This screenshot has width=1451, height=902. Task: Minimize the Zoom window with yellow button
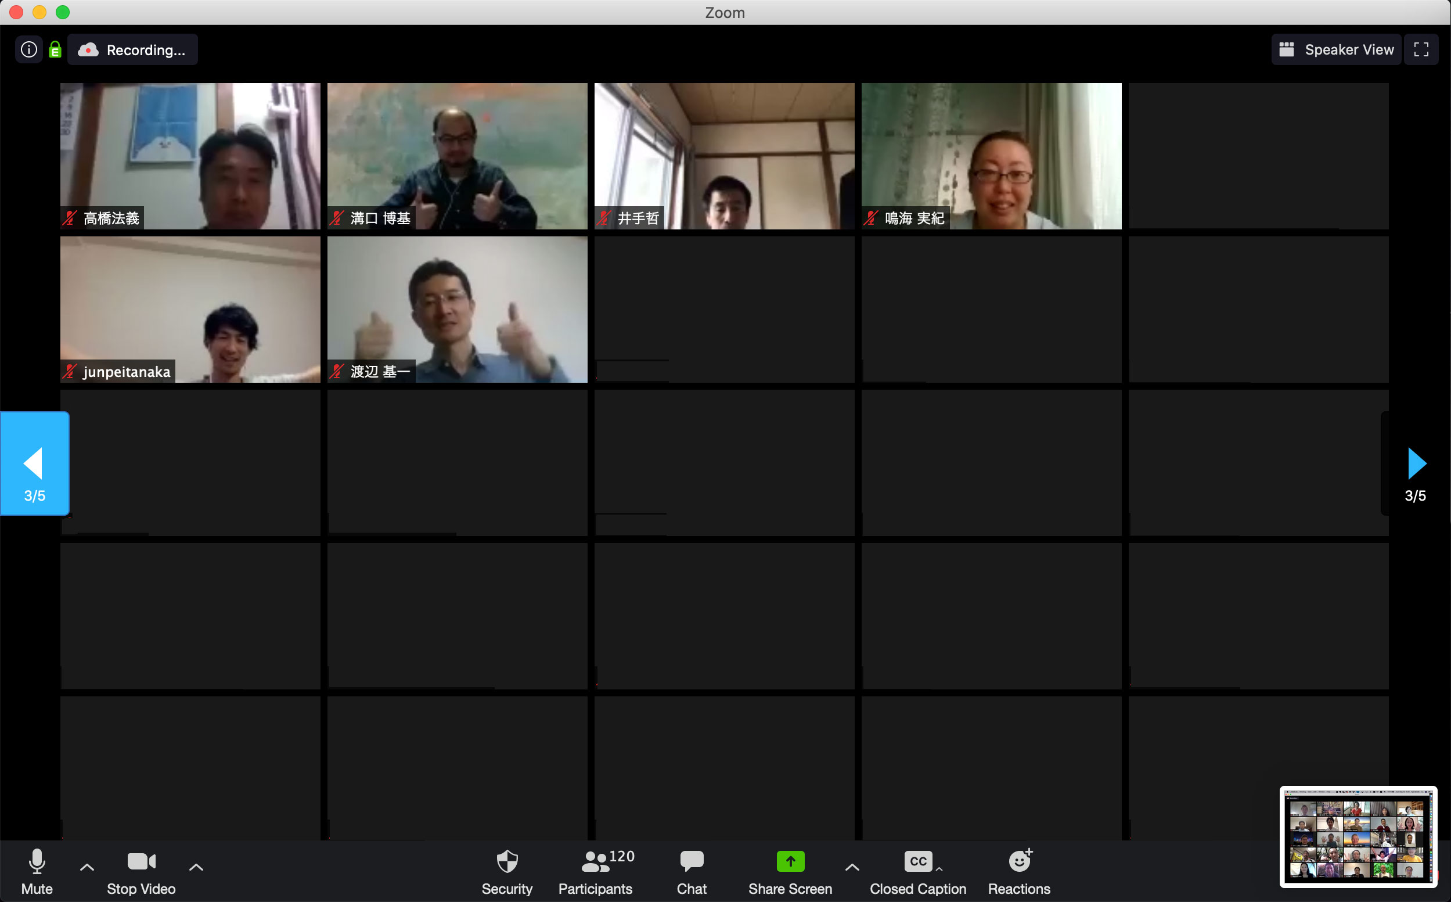pos(39,12)
